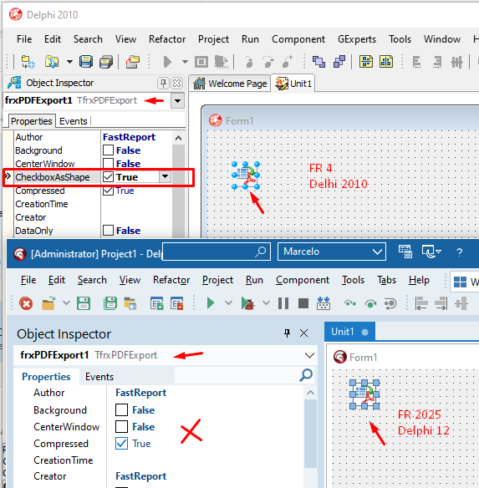The width and height of the screenshot is (479, 488).
Task: Click search magnifier in Delphi 12 Object Inspector
Action: 306,375
